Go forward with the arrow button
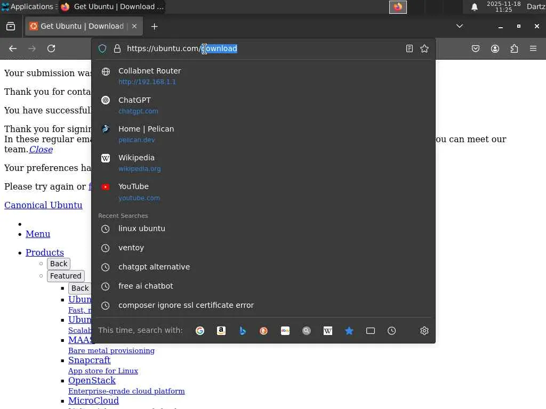This screenshot has height=409, width=546. (32, 48)
